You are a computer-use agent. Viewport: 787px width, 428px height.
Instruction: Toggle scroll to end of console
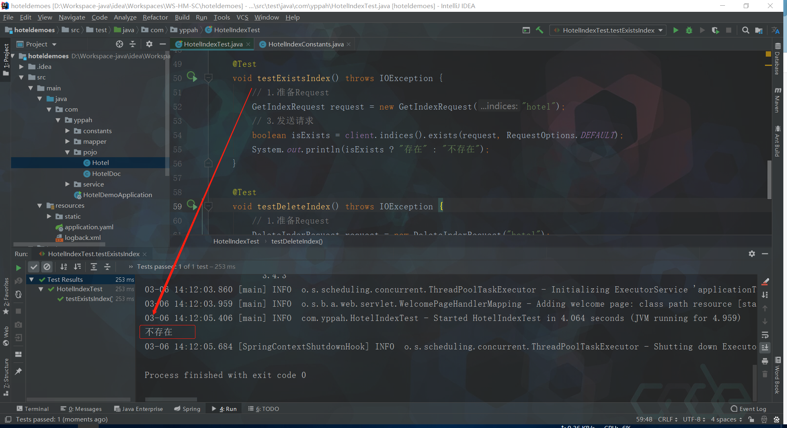(765, 347)
